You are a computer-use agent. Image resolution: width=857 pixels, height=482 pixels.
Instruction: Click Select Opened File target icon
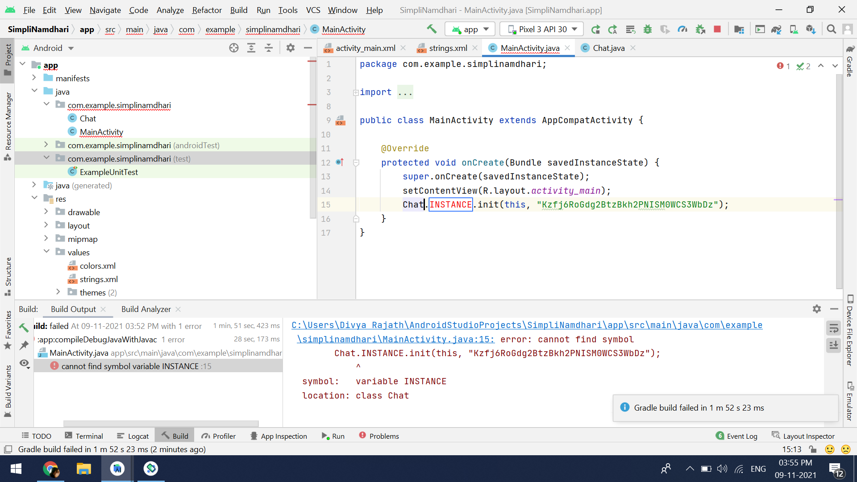[x=234, y=48]
